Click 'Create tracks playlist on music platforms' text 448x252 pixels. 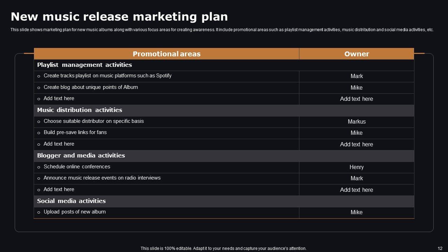click(x=107, y=76)
